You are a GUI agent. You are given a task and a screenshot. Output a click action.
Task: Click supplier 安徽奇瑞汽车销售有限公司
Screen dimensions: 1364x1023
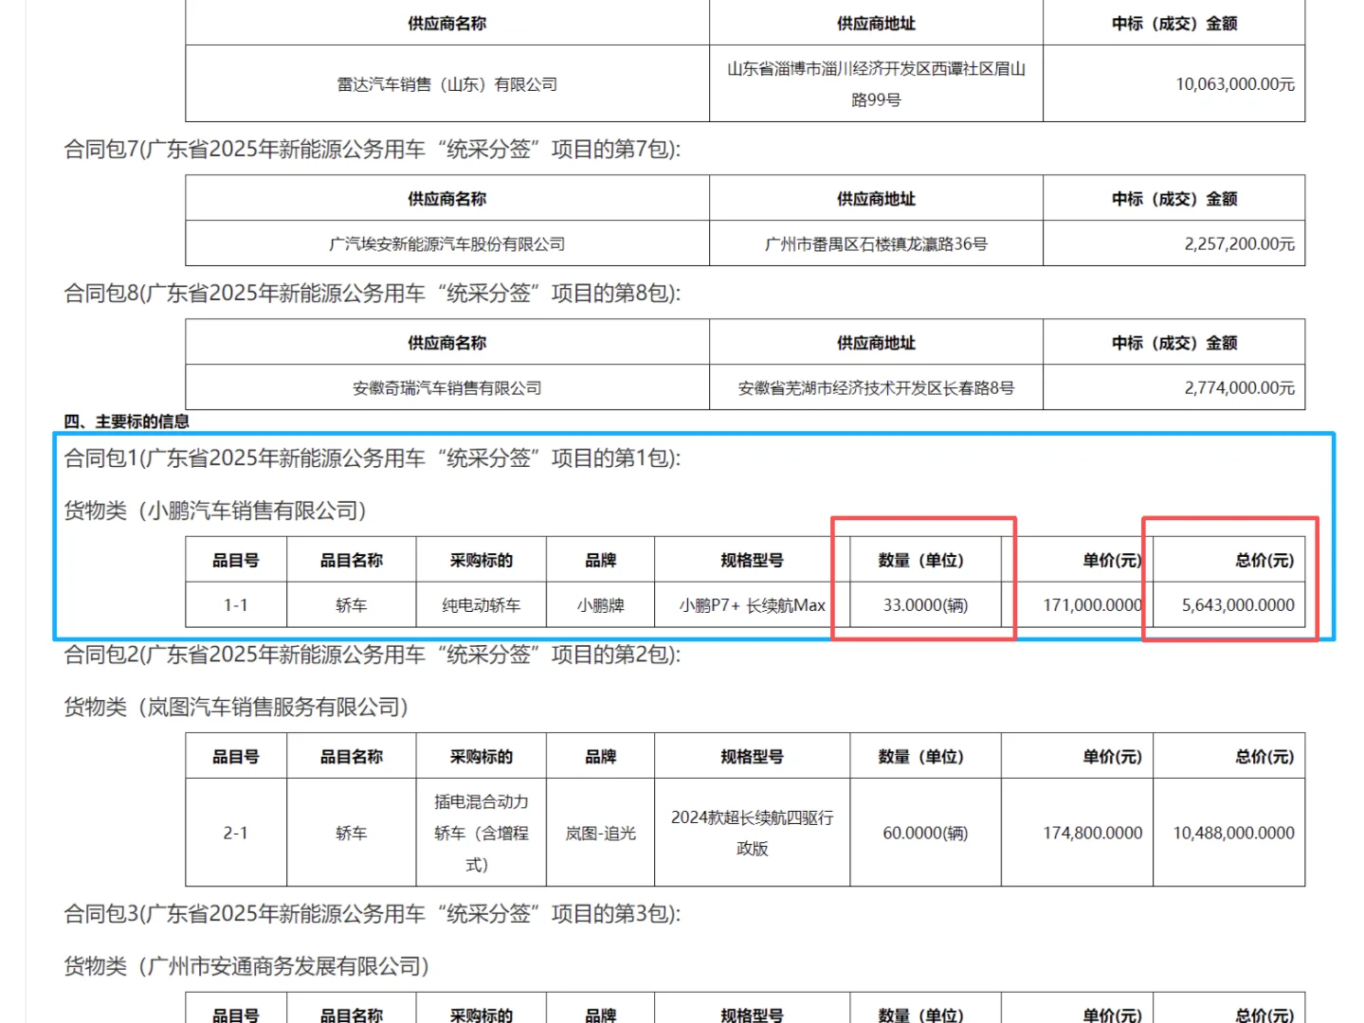[447, 388]
